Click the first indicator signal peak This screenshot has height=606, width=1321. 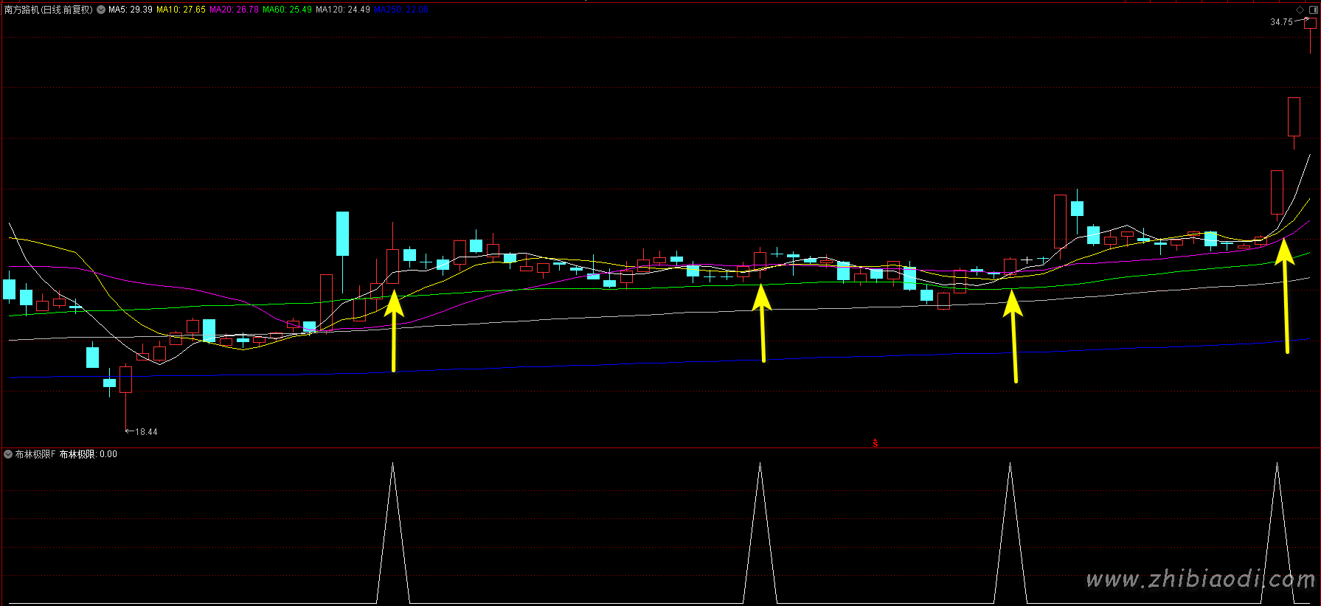pyautogui.click(x=392, y=466)
